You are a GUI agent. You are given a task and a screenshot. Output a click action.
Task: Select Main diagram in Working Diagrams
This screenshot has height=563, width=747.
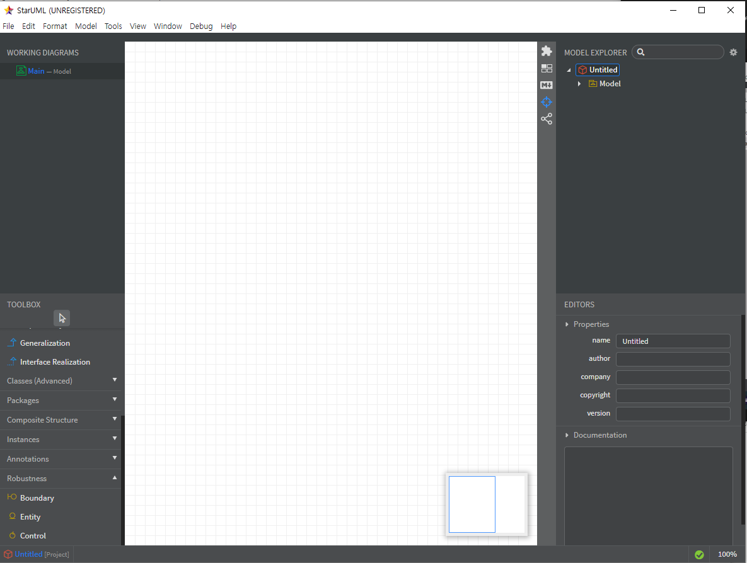coord(62,71)
